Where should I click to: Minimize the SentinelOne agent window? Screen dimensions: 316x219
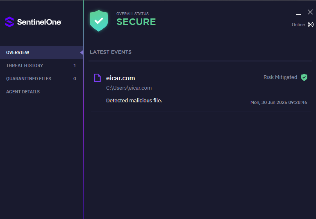pyautogui.click(x=299, y=13)
